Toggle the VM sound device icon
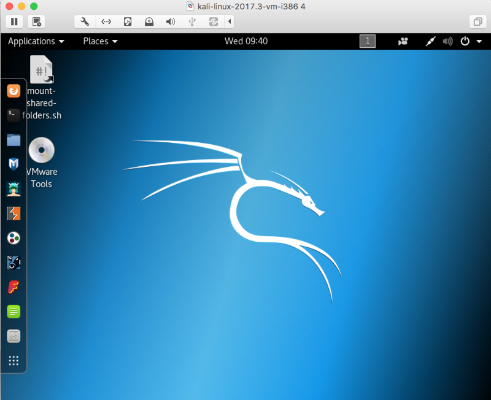The image size is (491, 400). click(170, 21)
